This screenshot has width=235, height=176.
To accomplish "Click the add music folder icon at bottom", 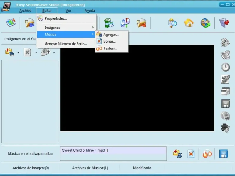I will (177, 154).
